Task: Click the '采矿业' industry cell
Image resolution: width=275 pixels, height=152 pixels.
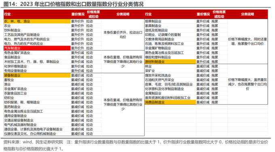Action: 150,71
